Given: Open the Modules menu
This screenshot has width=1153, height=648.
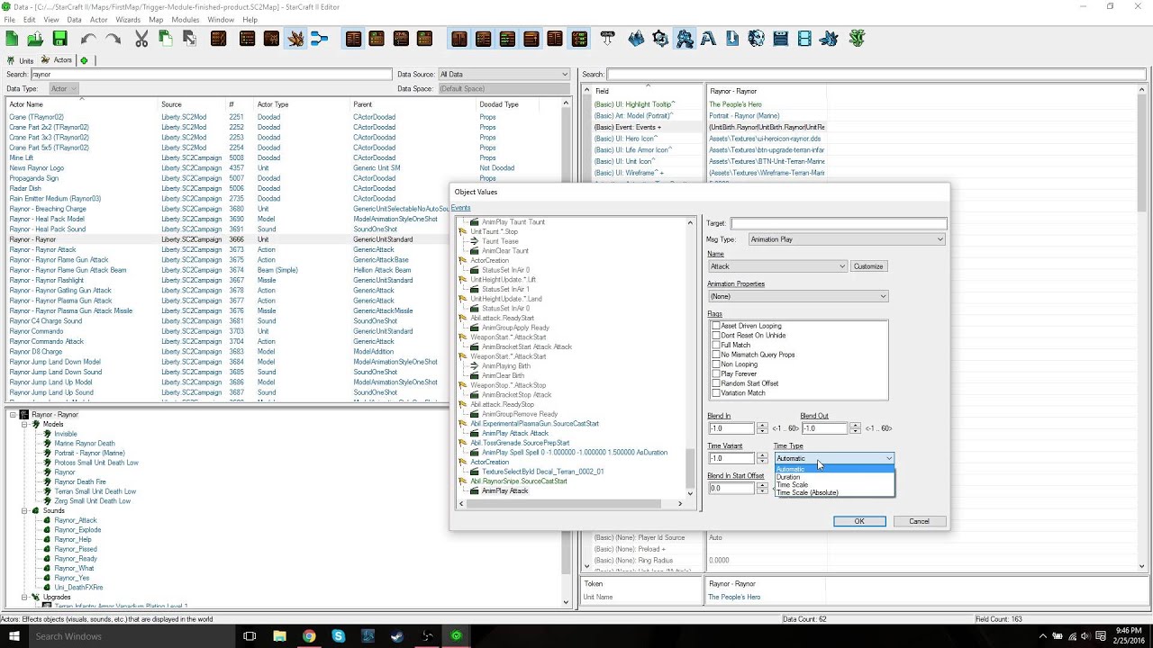Looking at the screenshot, I should pos(186,20).
